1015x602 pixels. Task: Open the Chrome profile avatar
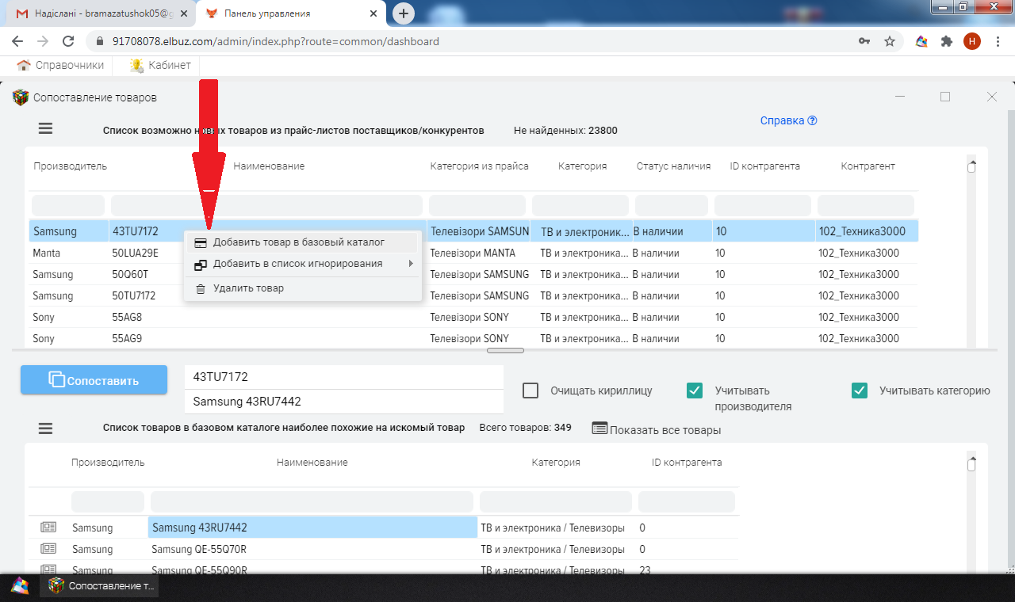pyautogui.click(x=972, y=41)
